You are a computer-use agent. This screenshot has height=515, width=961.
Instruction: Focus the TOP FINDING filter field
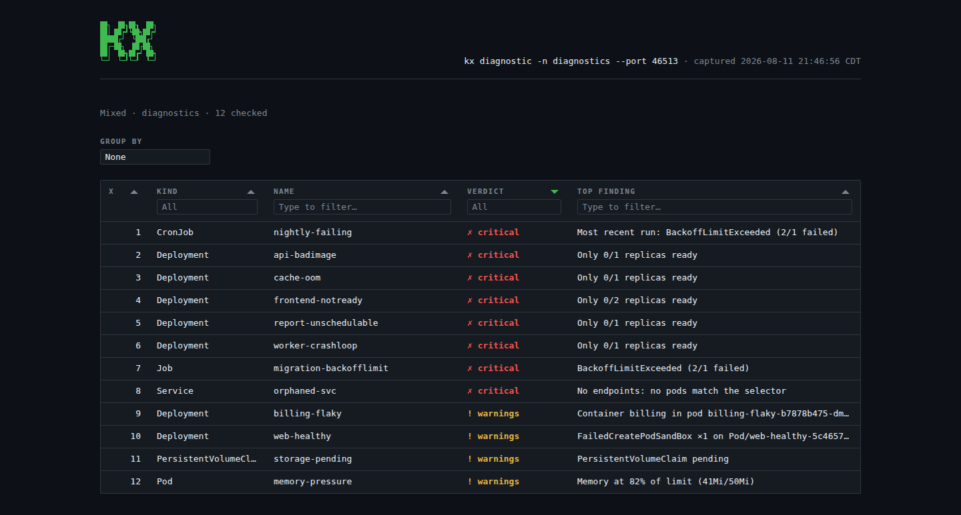[x=715, y=207]
